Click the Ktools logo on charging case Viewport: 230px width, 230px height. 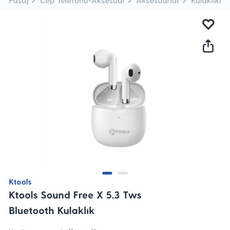tap(119, 132)
